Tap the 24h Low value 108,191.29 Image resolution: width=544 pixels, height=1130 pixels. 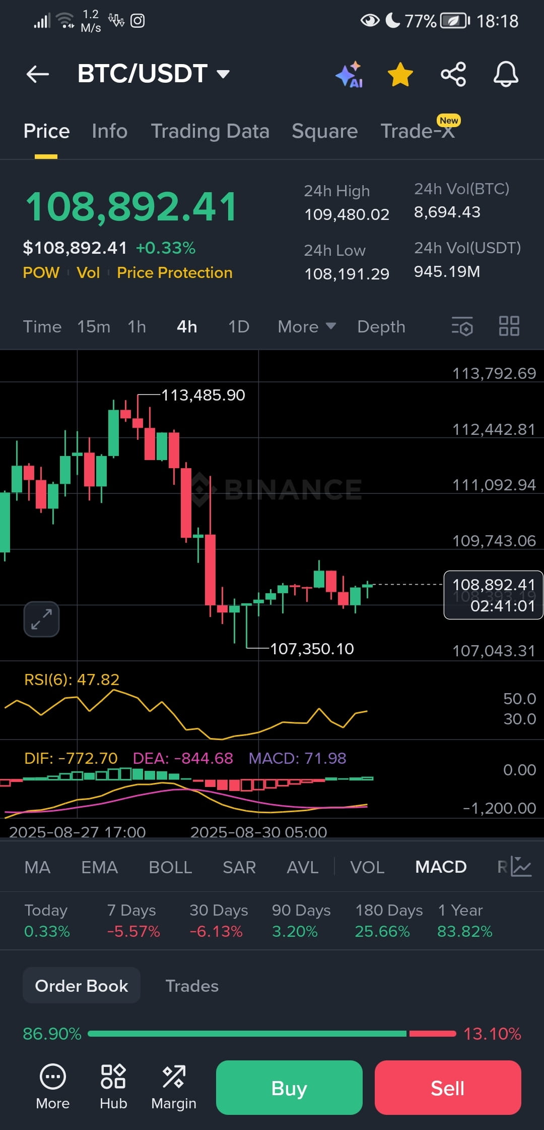(x=347, y=274)
